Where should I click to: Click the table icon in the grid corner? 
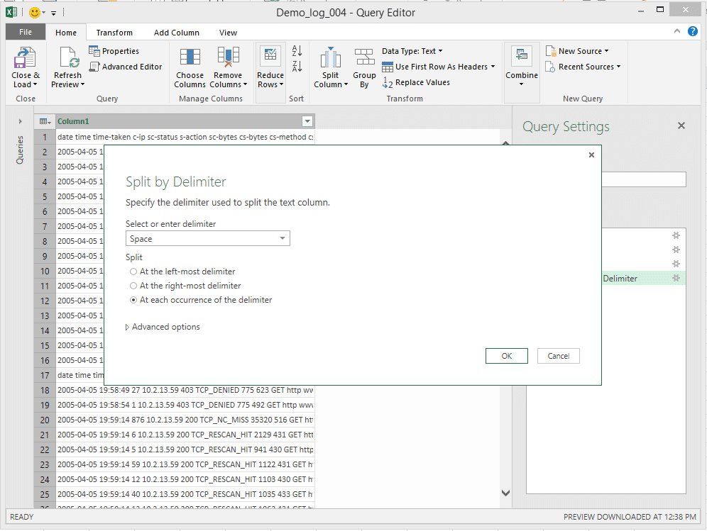45,121
